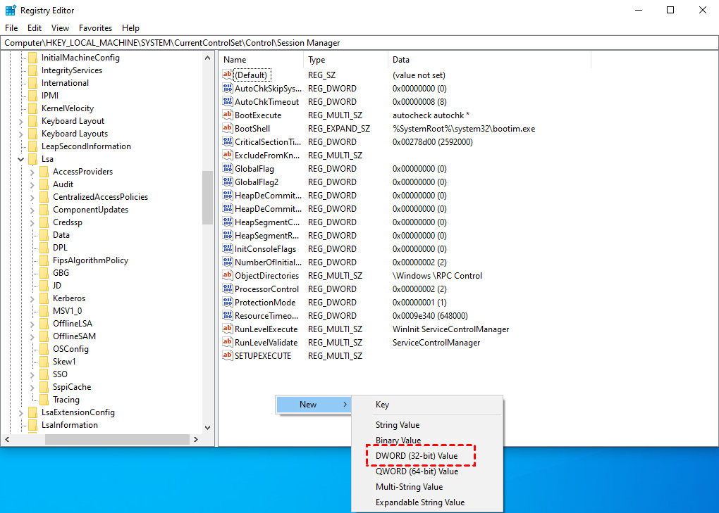
Task: Click the registry path address bar
Action: (359, 43)
